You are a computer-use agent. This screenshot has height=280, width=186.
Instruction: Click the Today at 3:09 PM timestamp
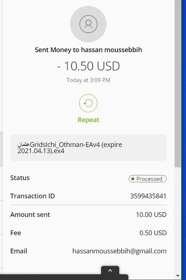click(88, 80)
